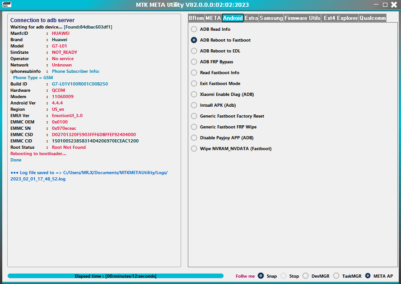This screenshot has height=284, width=401.
Task: Select Exit Fastboot Mode
Action: 194,83
